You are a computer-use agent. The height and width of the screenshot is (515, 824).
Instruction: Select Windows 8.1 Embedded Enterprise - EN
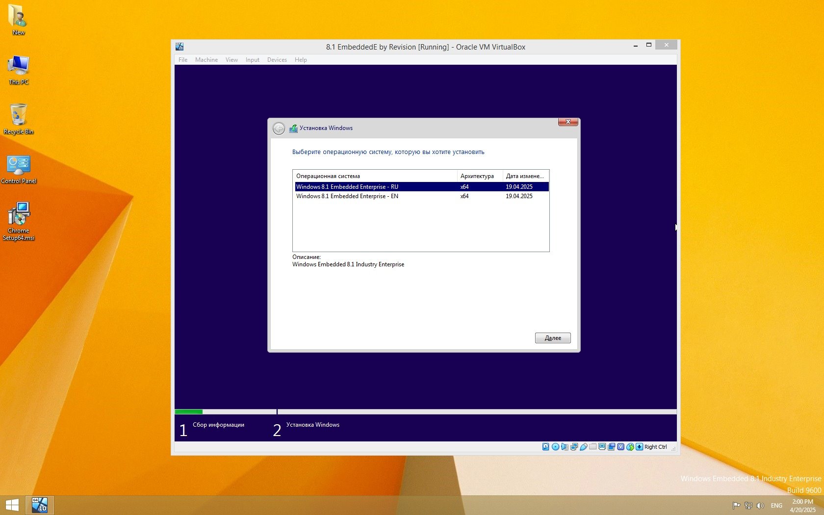pyautogui.click(x=347, y=196)
